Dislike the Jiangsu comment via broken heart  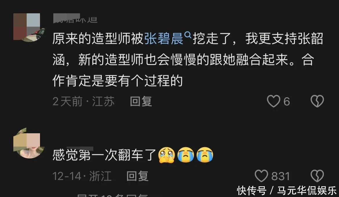pyautogui.click(x=317, y=101)
